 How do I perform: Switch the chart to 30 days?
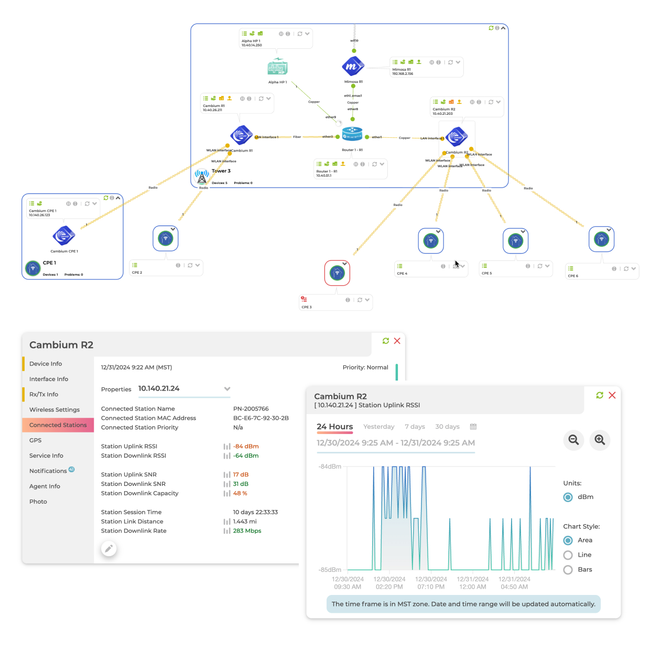pyautogui.click(x=447, y=427)
